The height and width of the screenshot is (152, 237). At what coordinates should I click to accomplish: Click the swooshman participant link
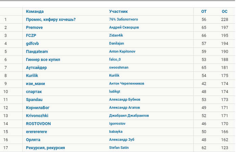tap(118, 68)
